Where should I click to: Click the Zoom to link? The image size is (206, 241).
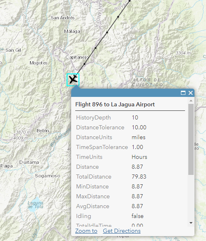pyautogui.click(x=86, y=231)
